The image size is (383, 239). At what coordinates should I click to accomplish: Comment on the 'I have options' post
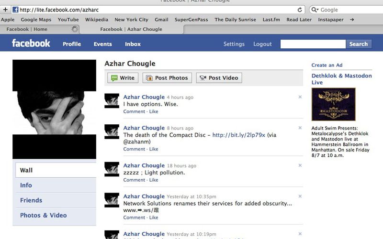coord(134,111)
